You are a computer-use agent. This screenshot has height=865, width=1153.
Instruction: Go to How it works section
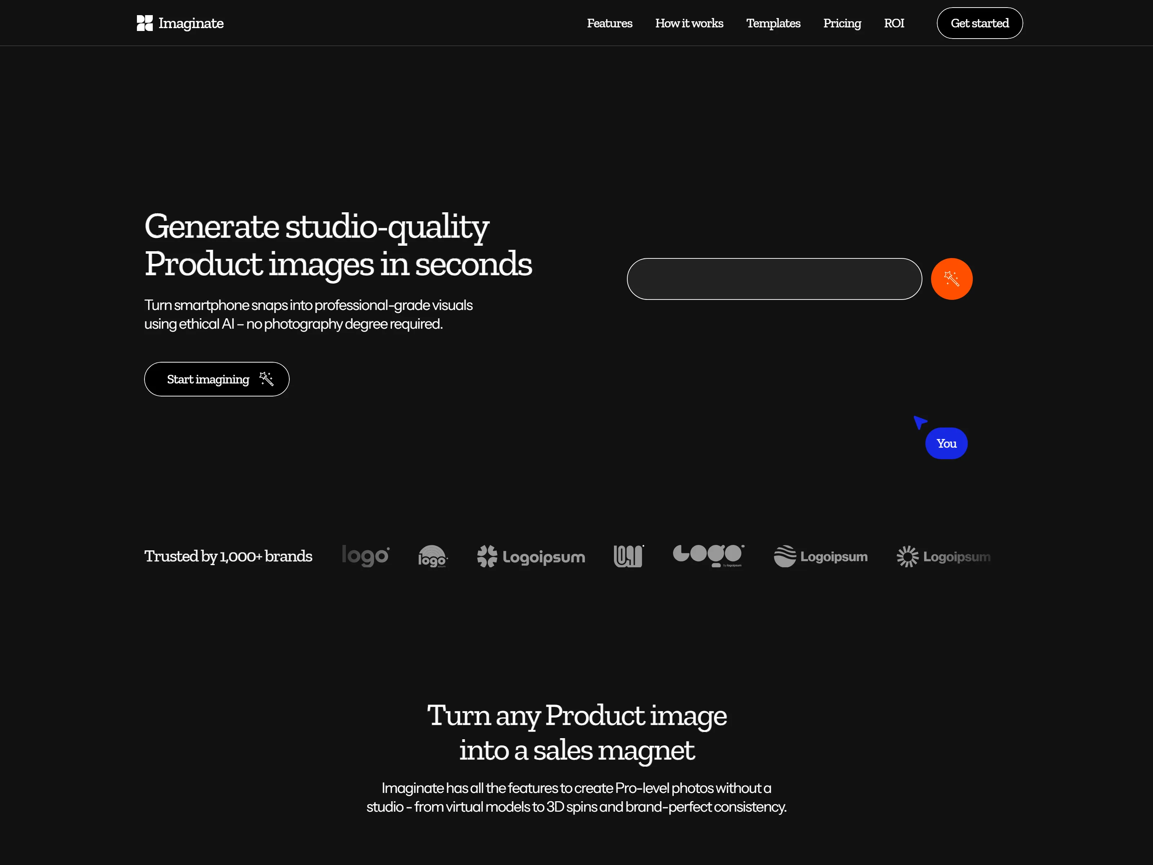coord(689,23)
